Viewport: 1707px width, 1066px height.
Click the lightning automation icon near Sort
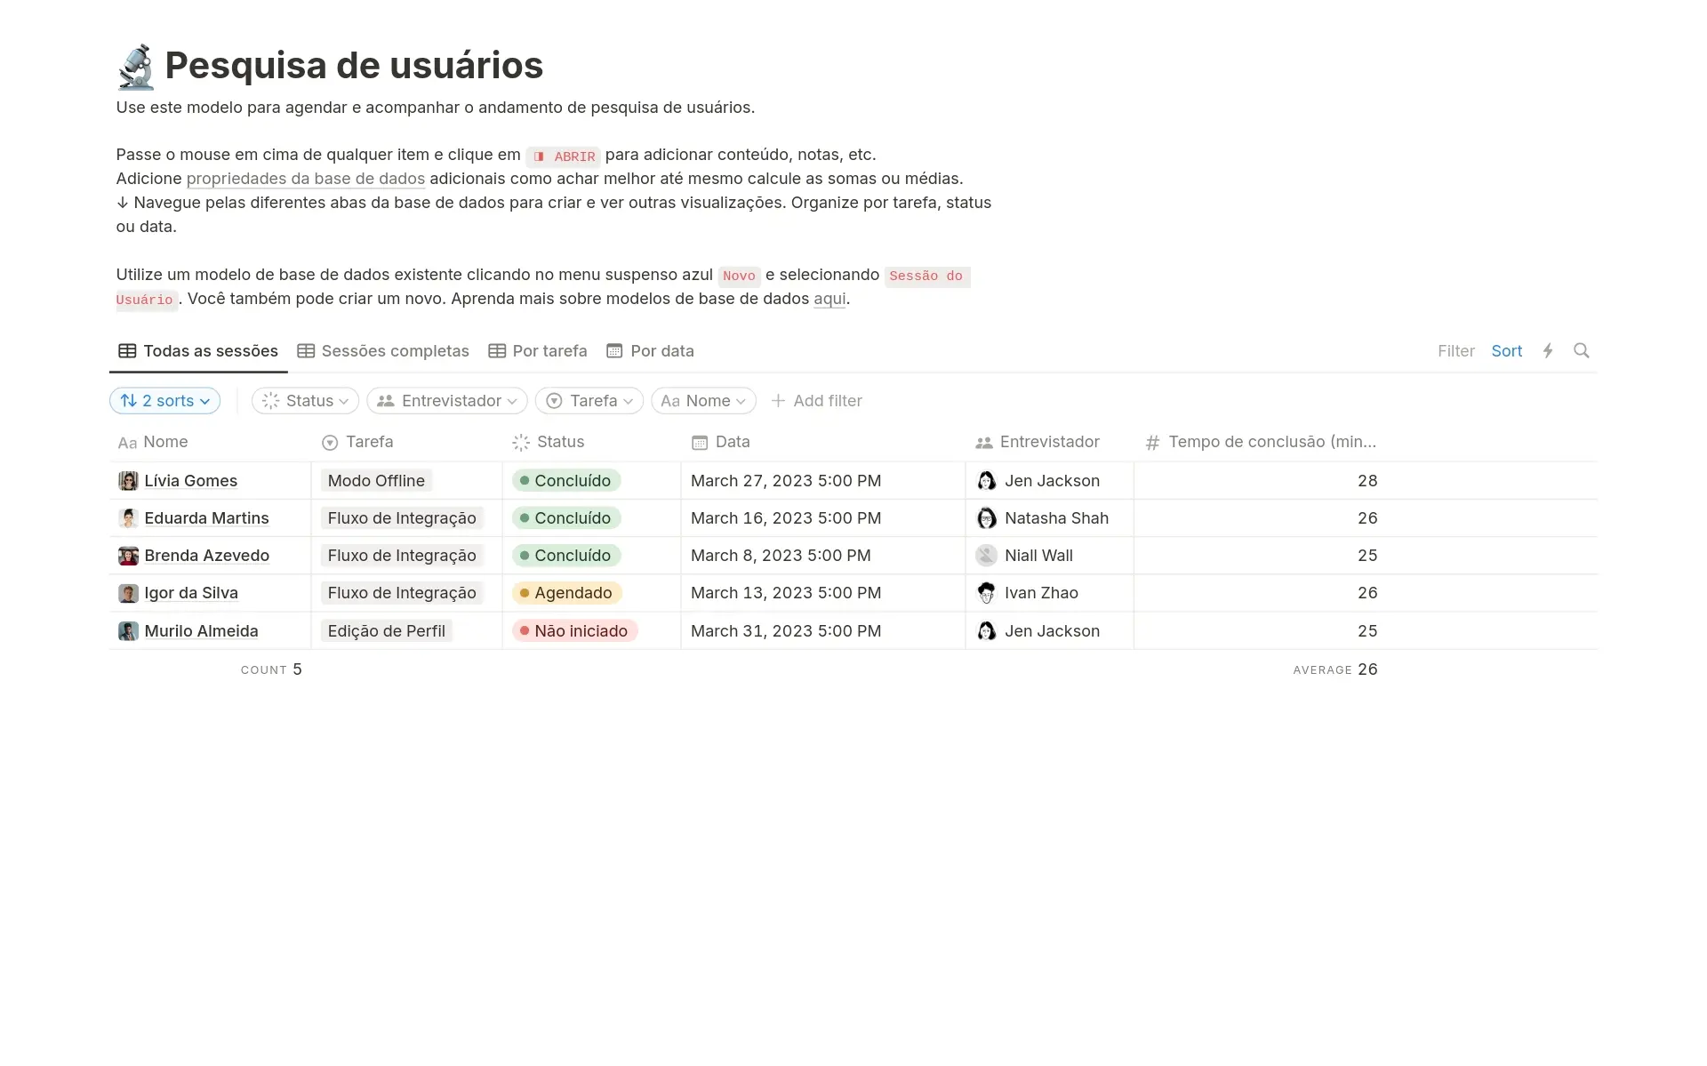click(1548, 350)
